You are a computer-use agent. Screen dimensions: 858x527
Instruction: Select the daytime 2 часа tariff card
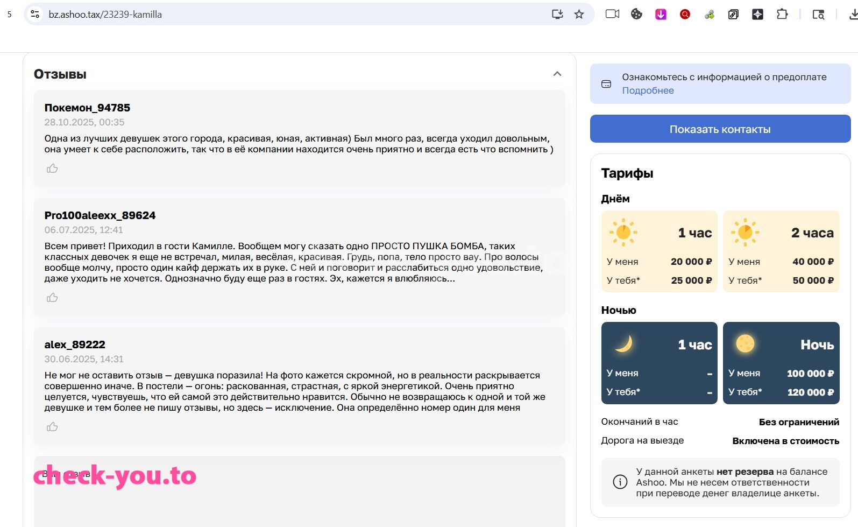click(x=781, y=251)
